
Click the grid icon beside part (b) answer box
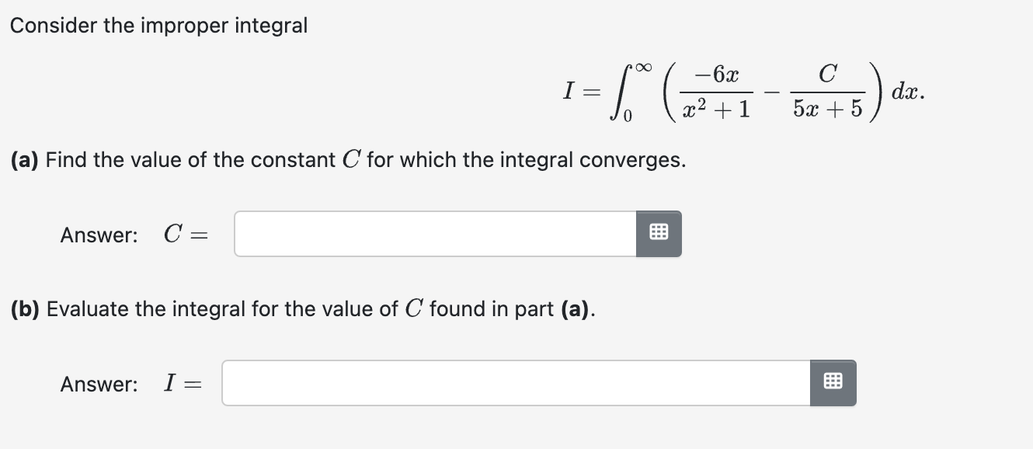tap(833, 382)
